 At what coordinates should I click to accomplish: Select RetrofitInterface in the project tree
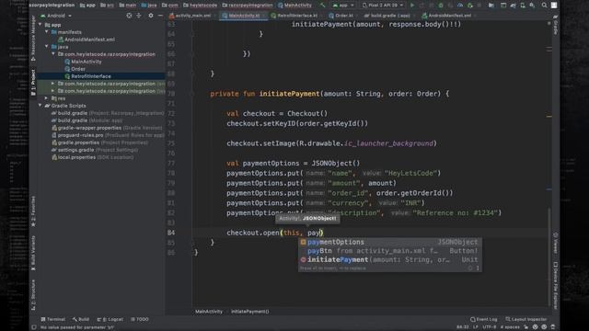(87, 76)
